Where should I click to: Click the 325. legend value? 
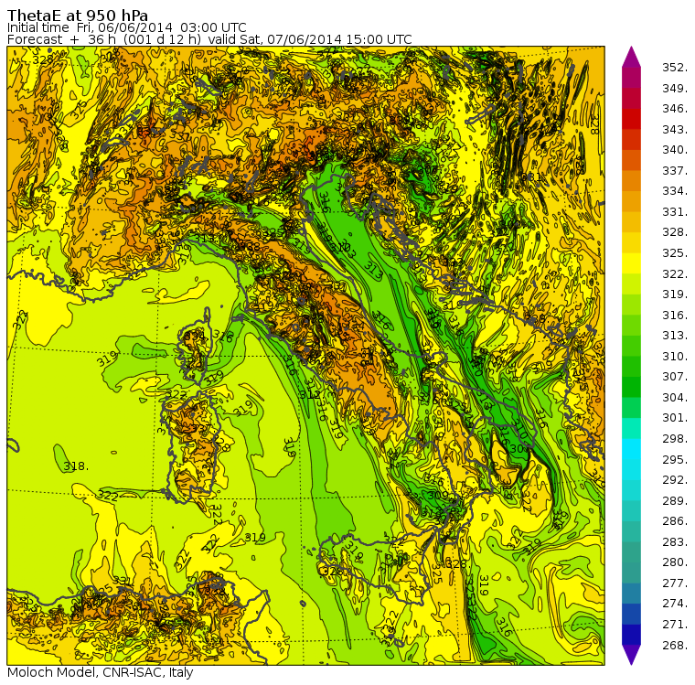pos(675,253)
